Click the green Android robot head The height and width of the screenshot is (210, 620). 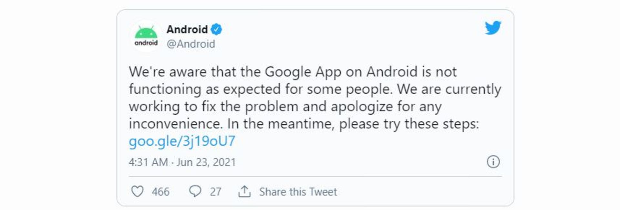pyautogui.click(x=146, y=32)
